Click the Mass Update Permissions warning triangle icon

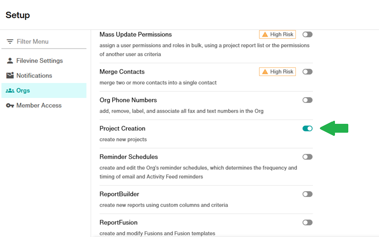coord(265,35)
